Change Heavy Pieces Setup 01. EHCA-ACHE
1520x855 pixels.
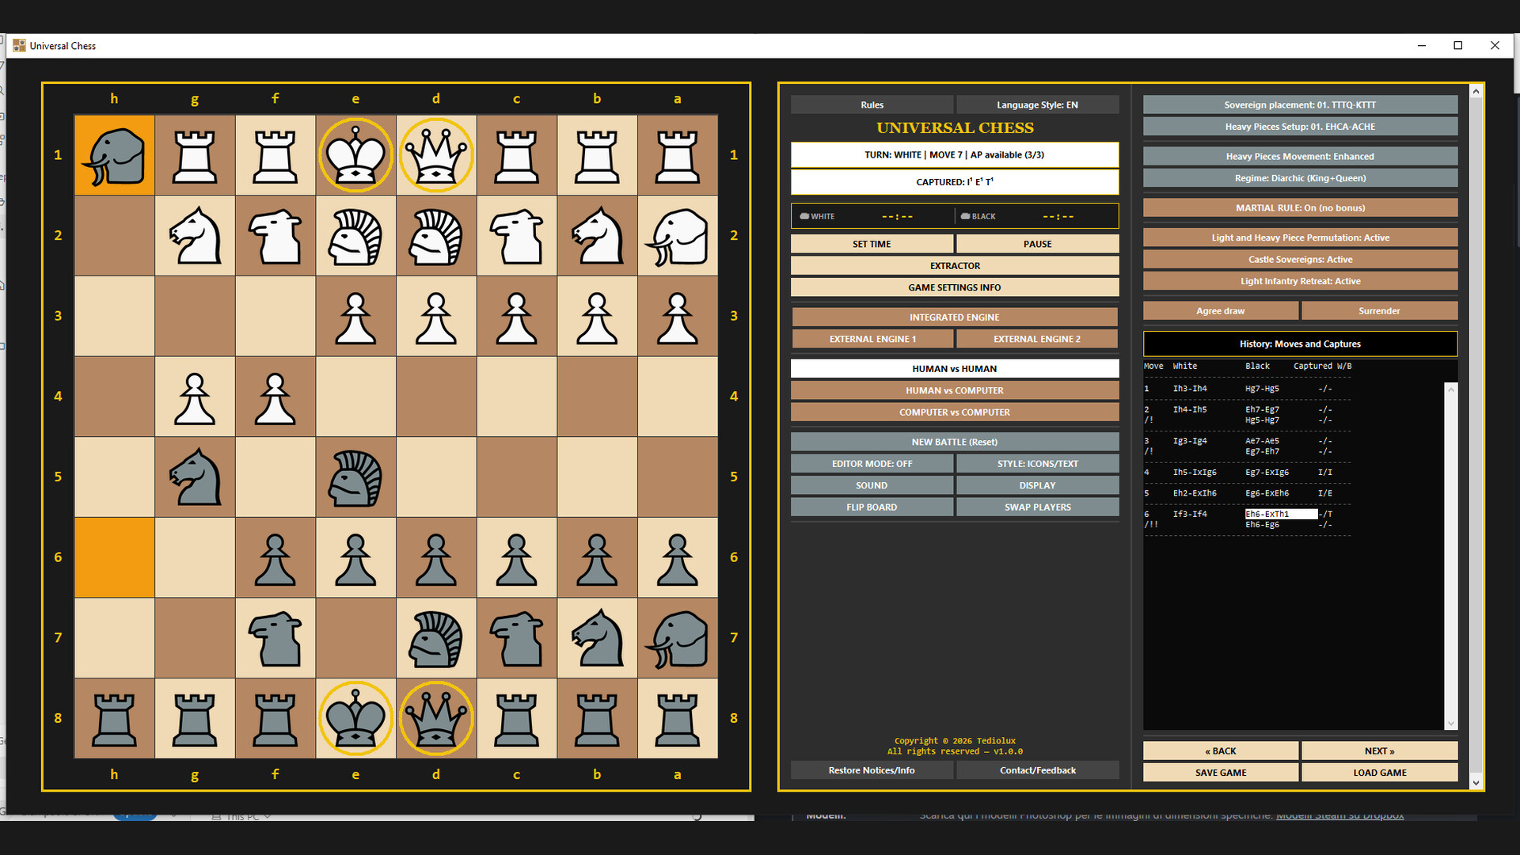1300,127
